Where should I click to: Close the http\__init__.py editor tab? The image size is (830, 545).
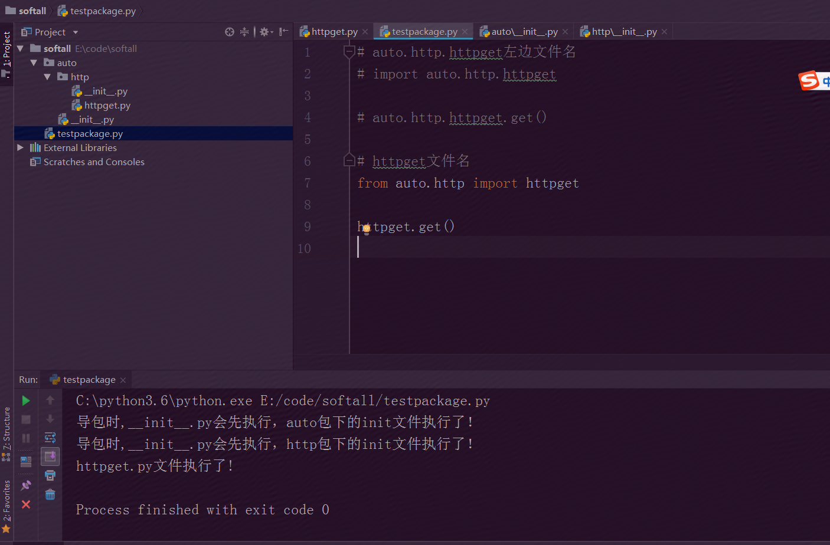pos(665,32)
